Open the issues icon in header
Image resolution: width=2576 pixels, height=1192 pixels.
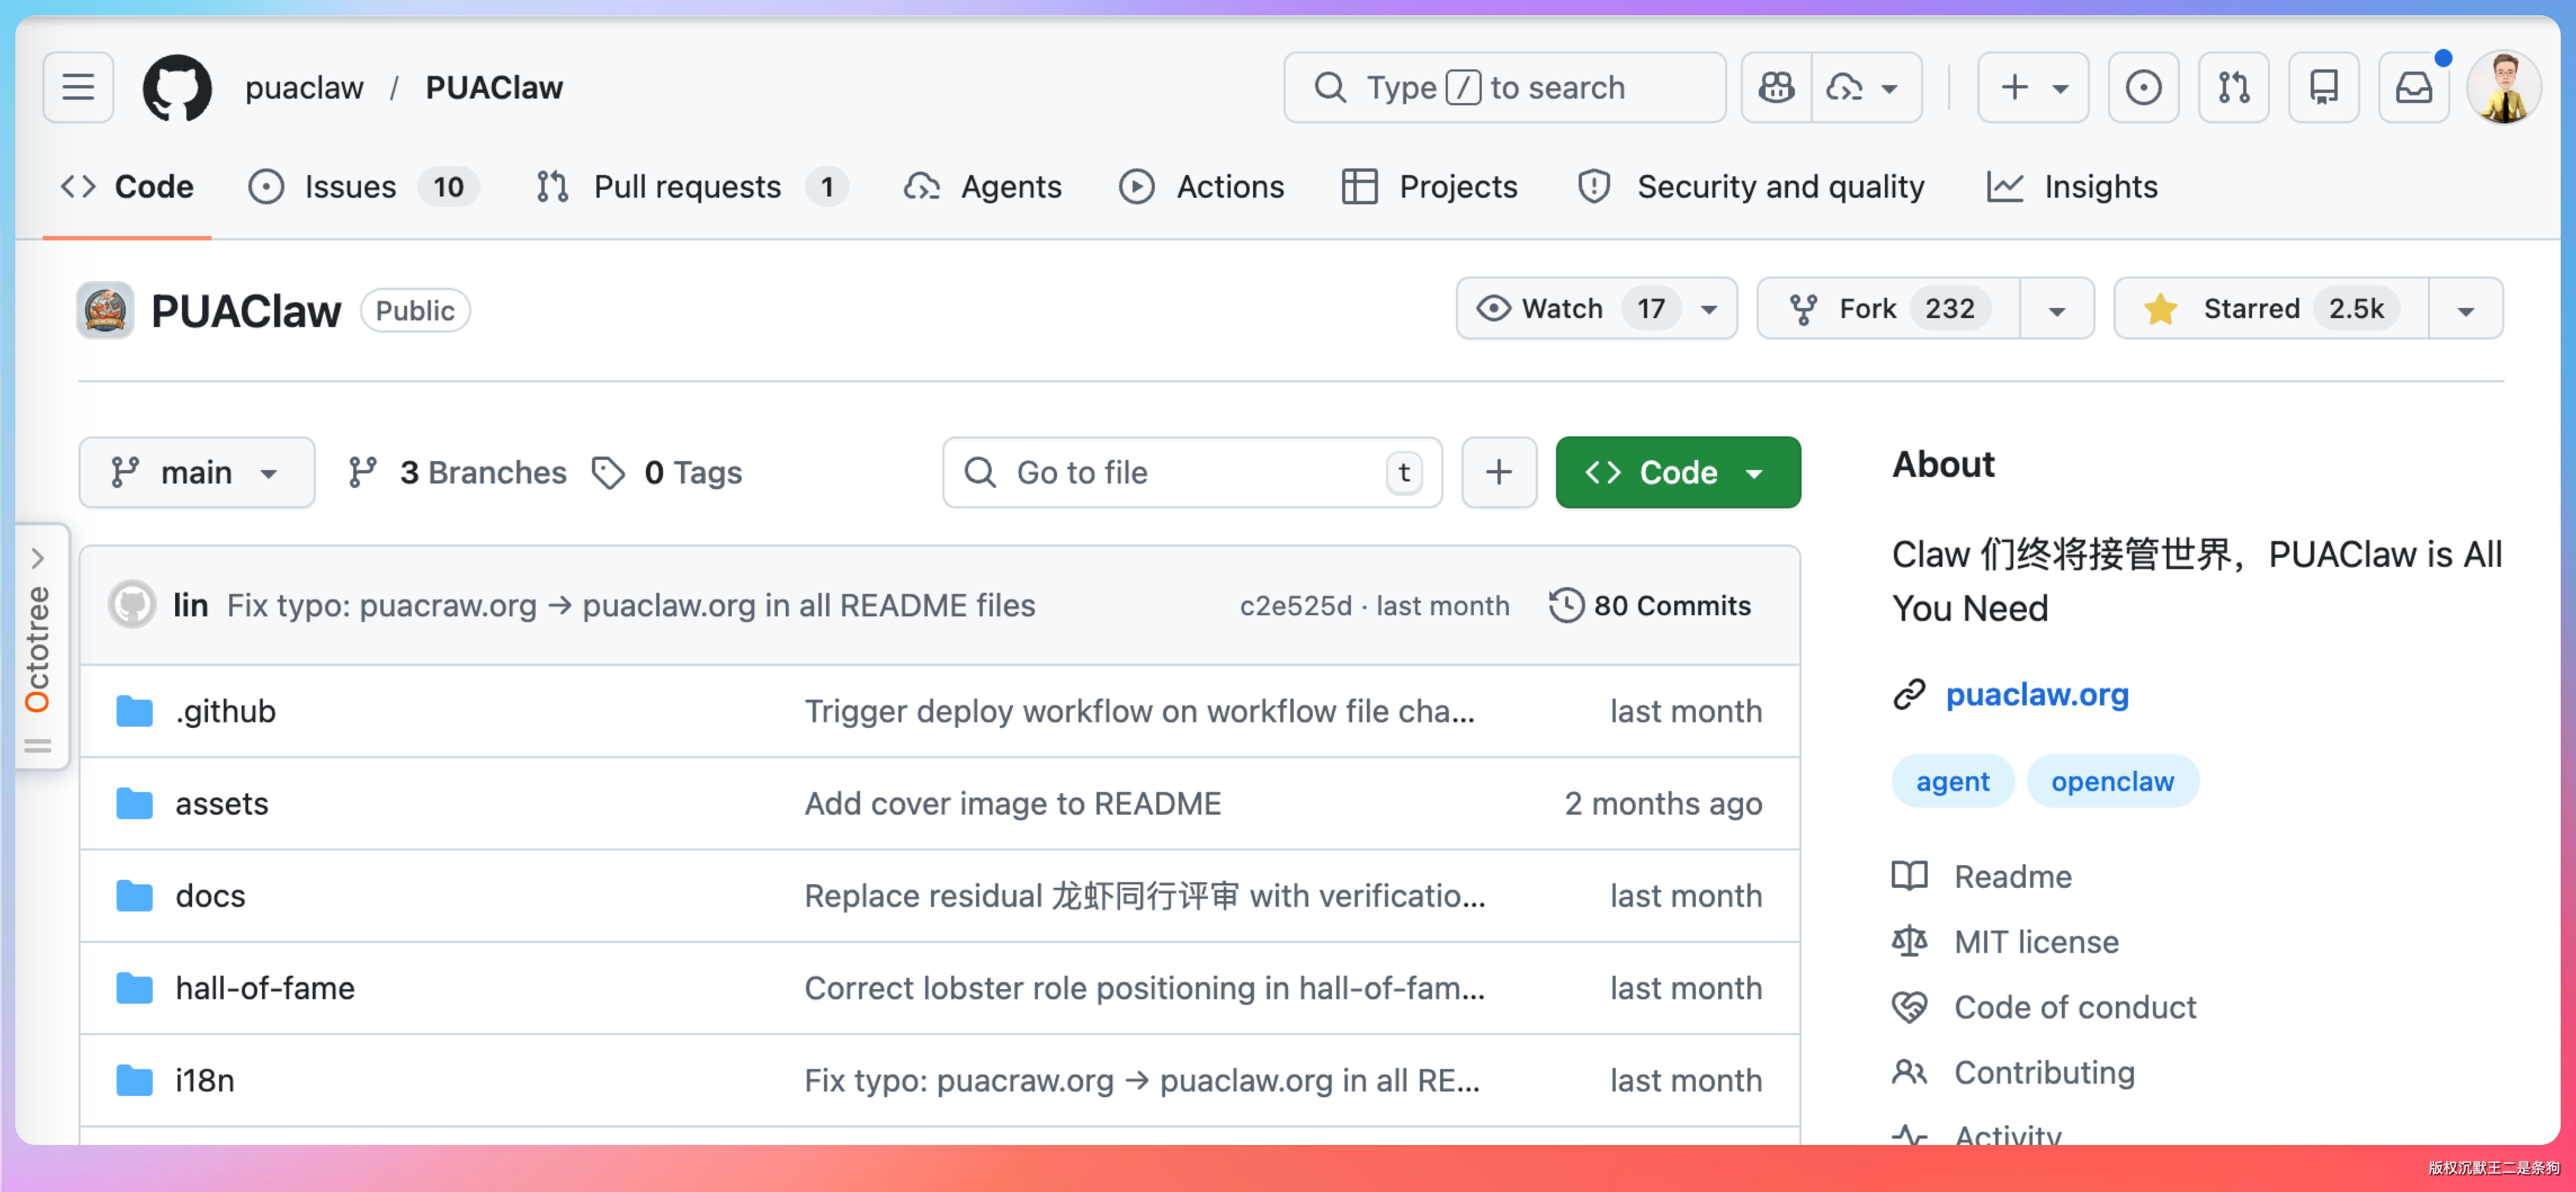click(2142, 88)
